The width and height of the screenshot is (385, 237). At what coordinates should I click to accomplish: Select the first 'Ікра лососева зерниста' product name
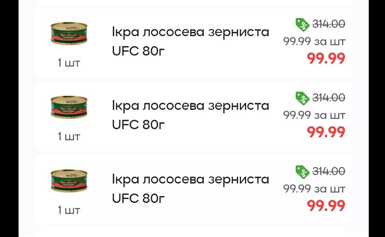pos(191,32)
